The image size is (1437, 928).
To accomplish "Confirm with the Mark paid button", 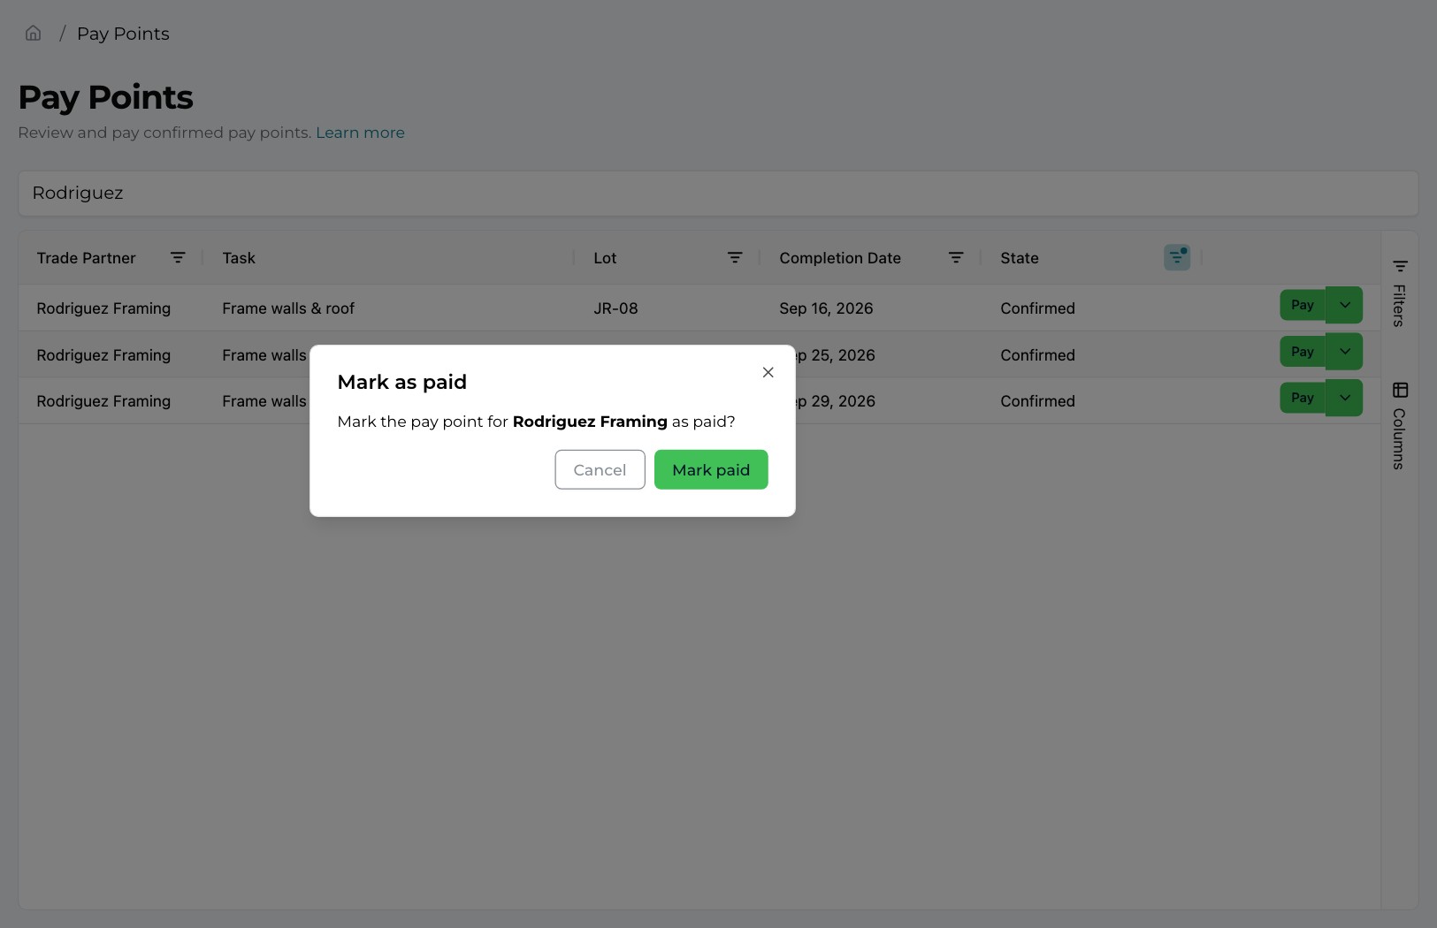I will [711, 469].
